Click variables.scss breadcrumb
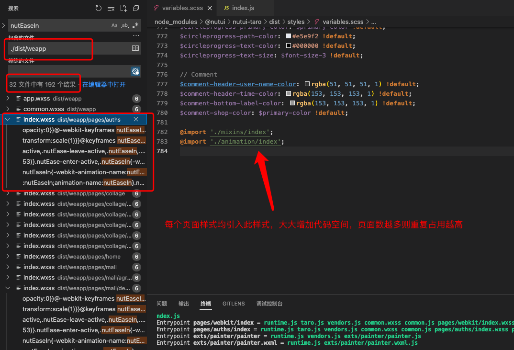 pos(343,22)
